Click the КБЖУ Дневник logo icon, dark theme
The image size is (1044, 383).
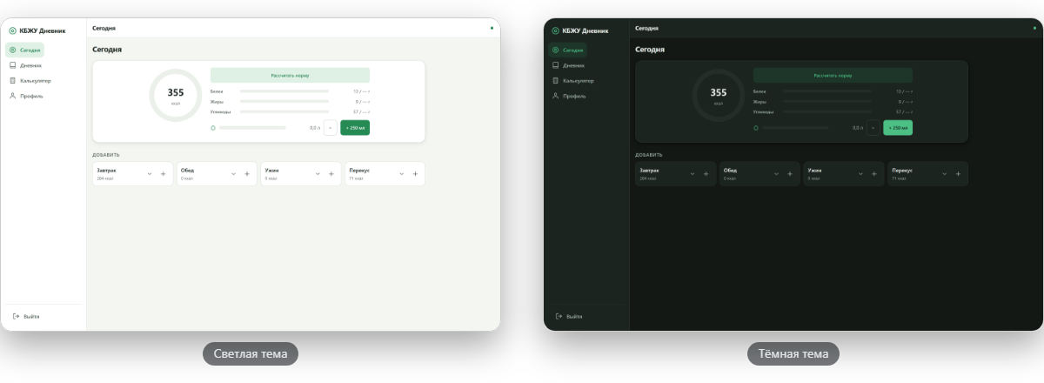pos(555,30)
